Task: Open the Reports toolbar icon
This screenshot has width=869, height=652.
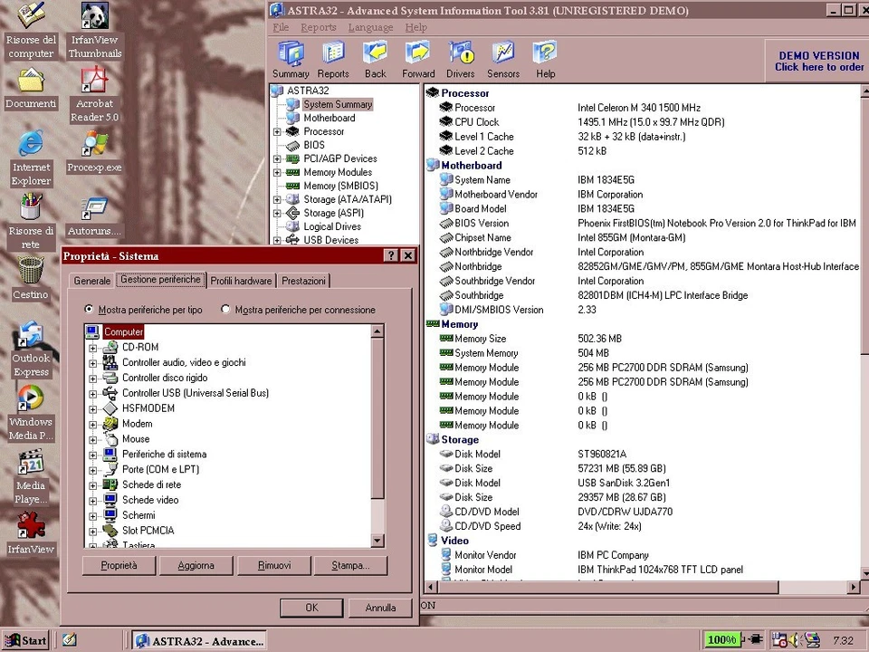Action: point(333,54)
